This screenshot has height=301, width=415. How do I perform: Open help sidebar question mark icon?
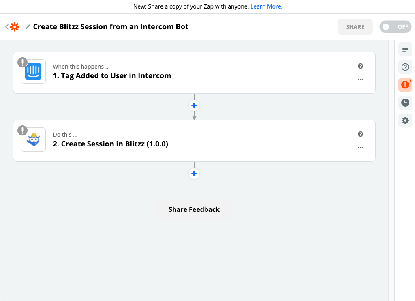tap(405, 67)
